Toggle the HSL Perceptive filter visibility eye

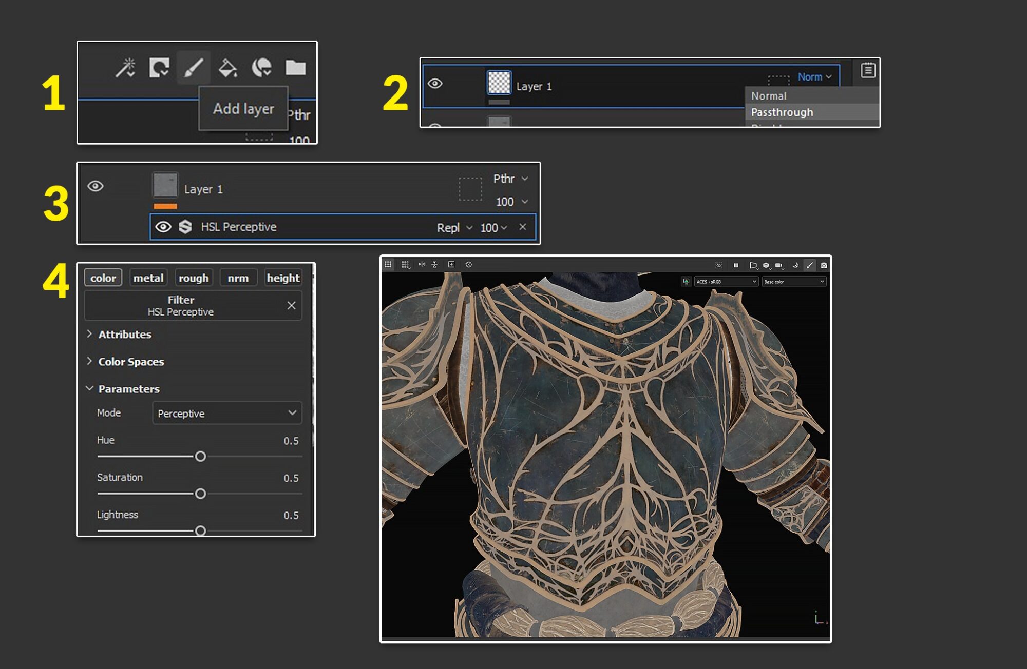pos(164,227)
